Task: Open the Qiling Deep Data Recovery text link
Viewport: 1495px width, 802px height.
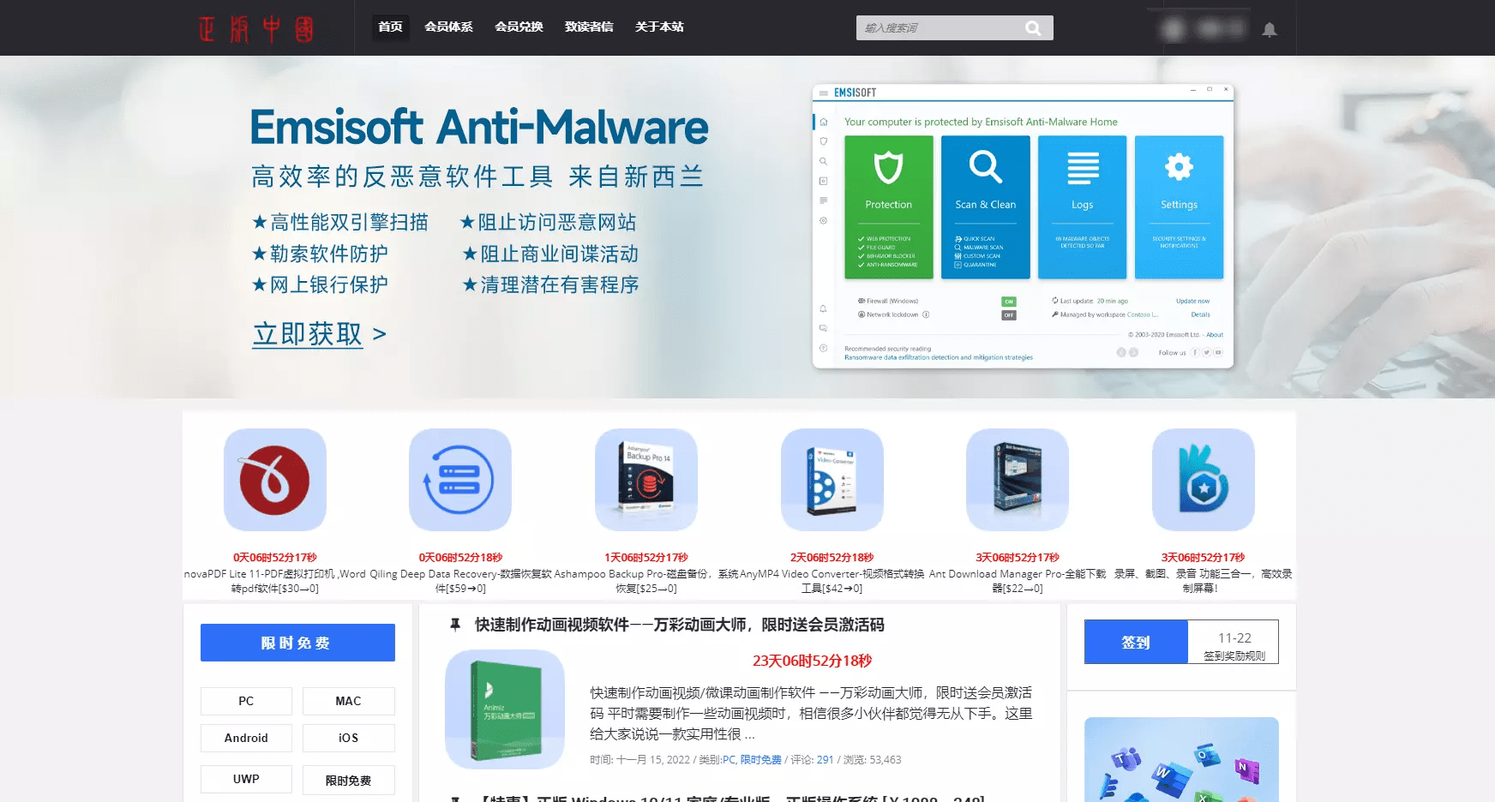Action: pyautogui.click(x=460, y=581)
